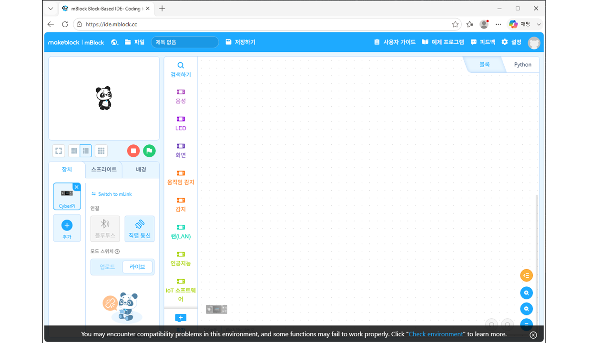
Task: Select the 화면 block category
Action: click(x=181, y=151)
